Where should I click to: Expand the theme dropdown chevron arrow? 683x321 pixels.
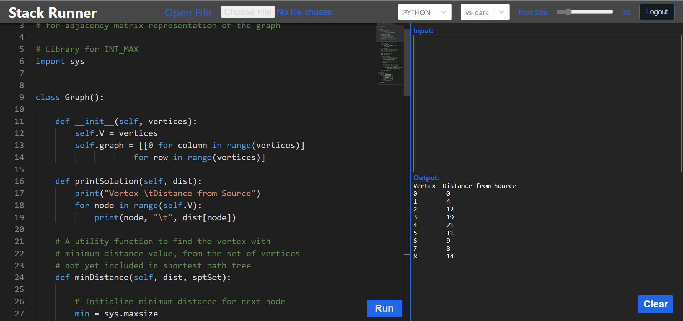(x=501, y=12)
